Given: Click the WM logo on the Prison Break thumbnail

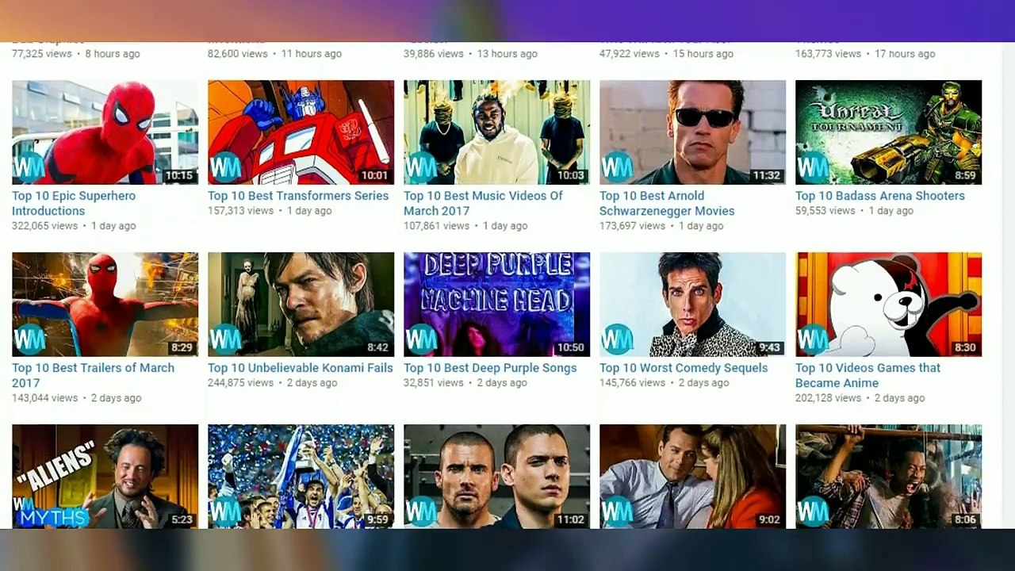Looking at the screenshot, I should coord(421,512).
